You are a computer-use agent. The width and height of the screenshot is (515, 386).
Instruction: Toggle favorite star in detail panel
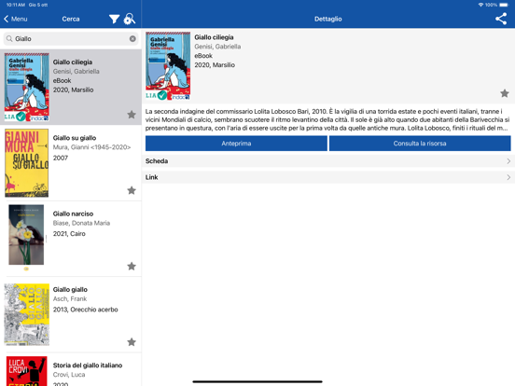coord(505,93)
